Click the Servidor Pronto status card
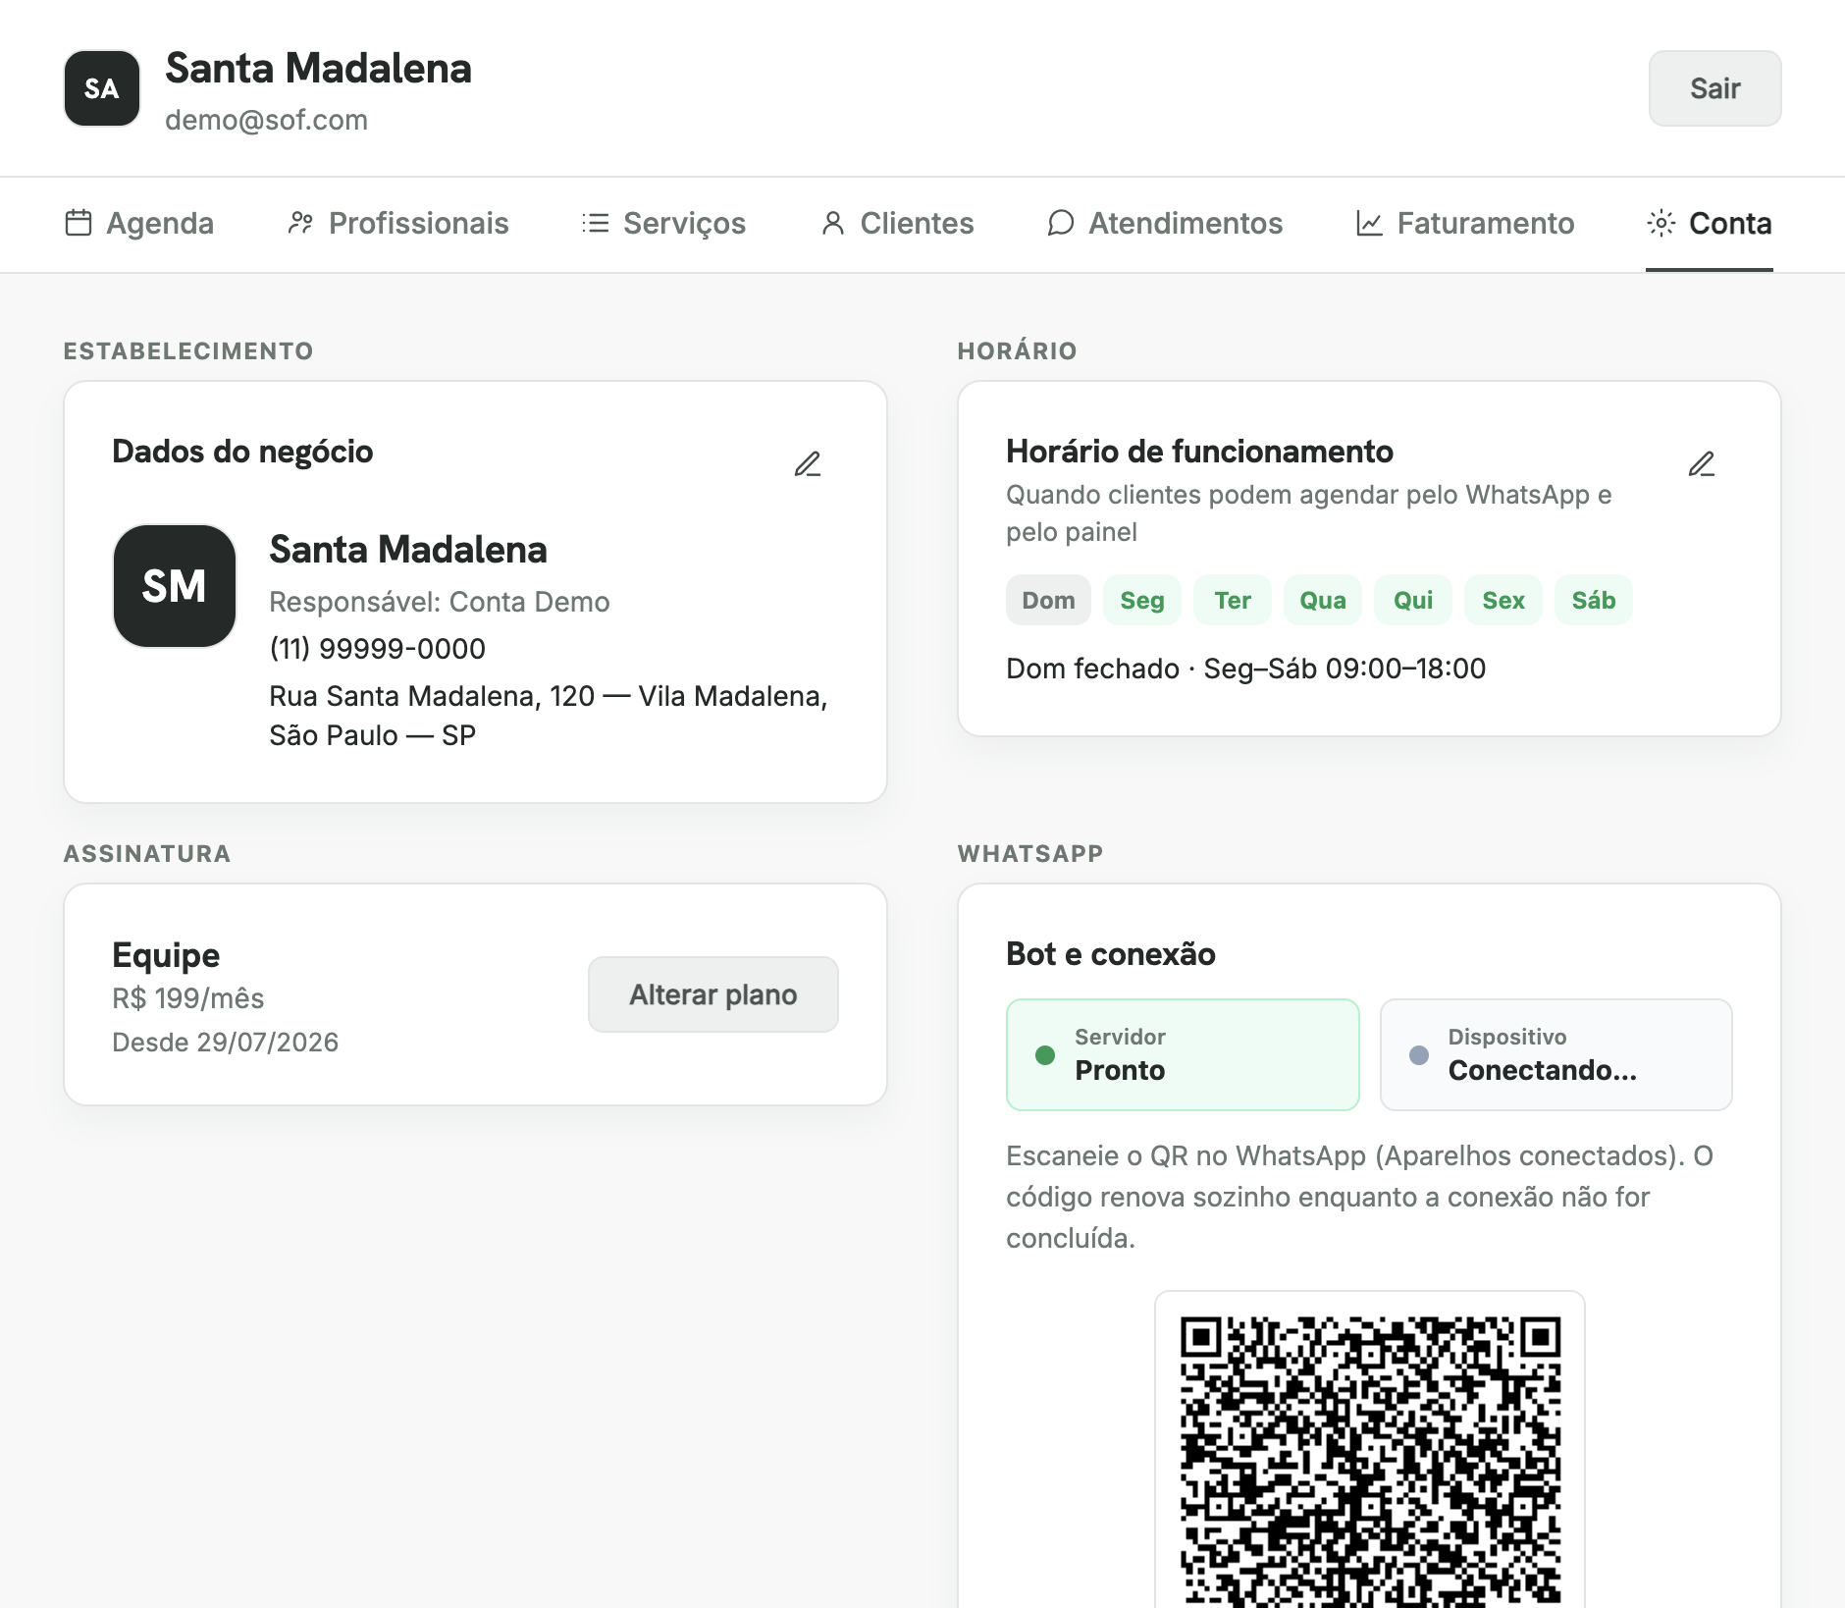The image size is (1845, 1608). pyautogui.click(x=1183, y=1054)
